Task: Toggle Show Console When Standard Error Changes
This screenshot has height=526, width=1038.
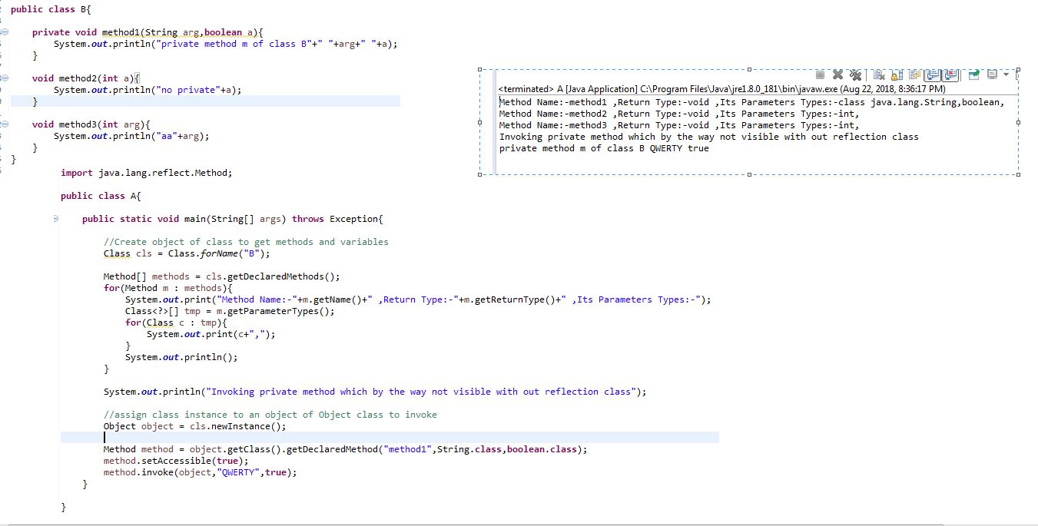Action: coord(950,74)
